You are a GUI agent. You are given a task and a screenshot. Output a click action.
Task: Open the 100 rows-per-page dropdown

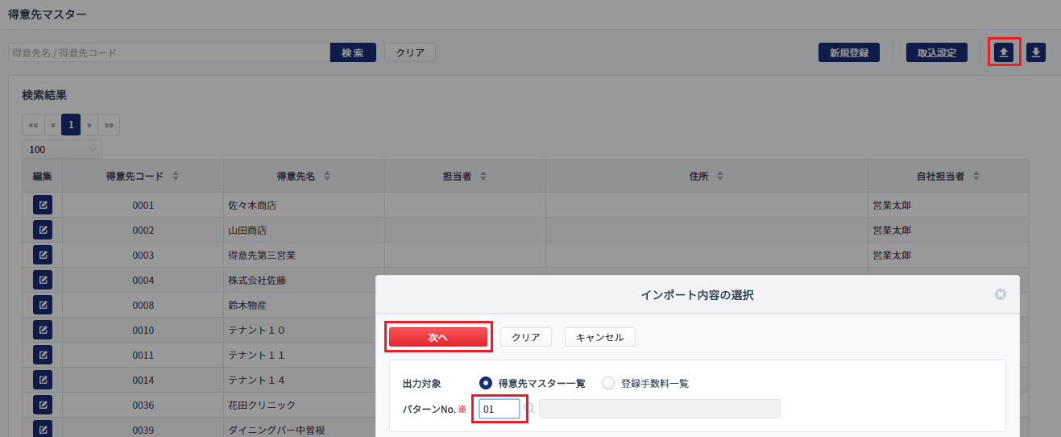click(x=62, y=149)
